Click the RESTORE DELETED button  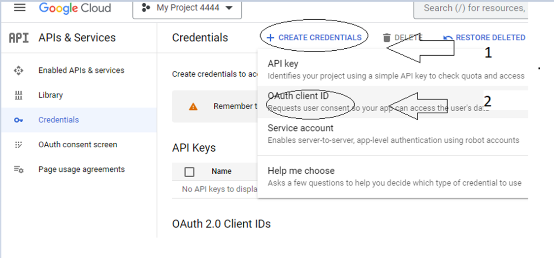pyautogui.click(x=485, y=37)
